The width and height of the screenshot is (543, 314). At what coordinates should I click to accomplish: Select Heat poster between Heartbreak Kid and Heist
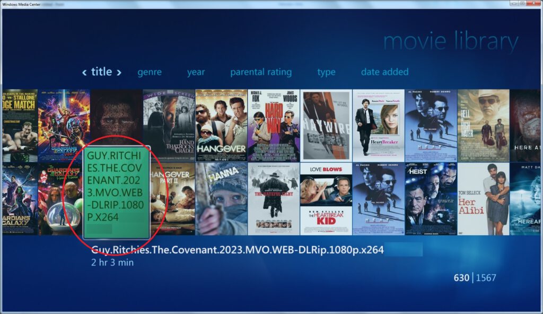(379, 199)
